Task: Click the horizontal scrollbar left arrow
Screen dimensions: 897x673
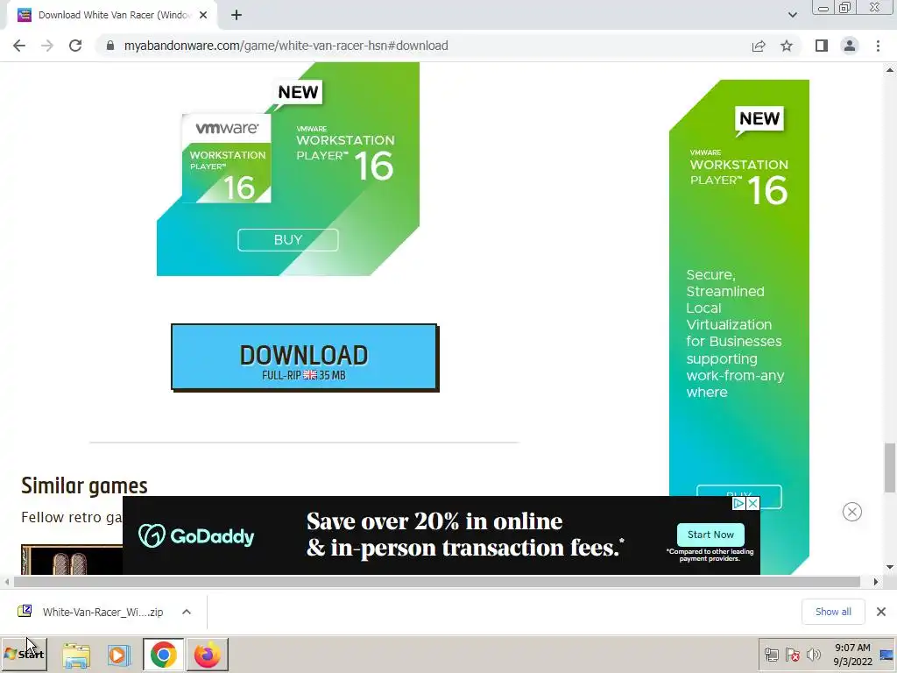Action: coord(6,582)
